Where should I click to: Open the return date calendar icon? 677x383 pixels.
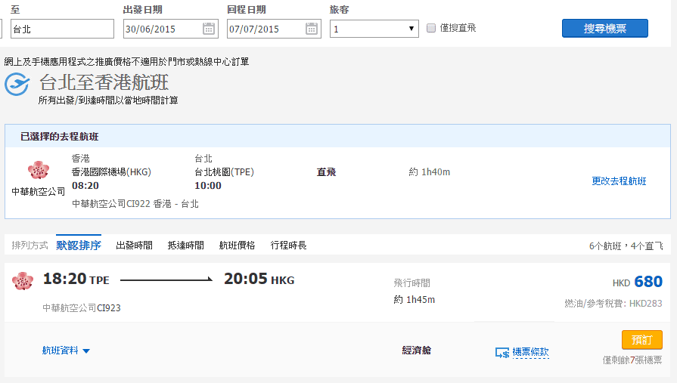tap(312, 29)
